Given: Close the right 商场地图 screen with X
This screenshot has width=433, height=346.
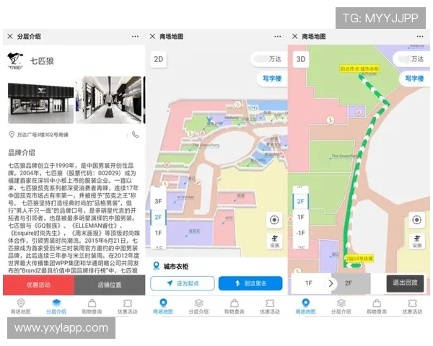Looking at the screenshot, I should 295,36.
